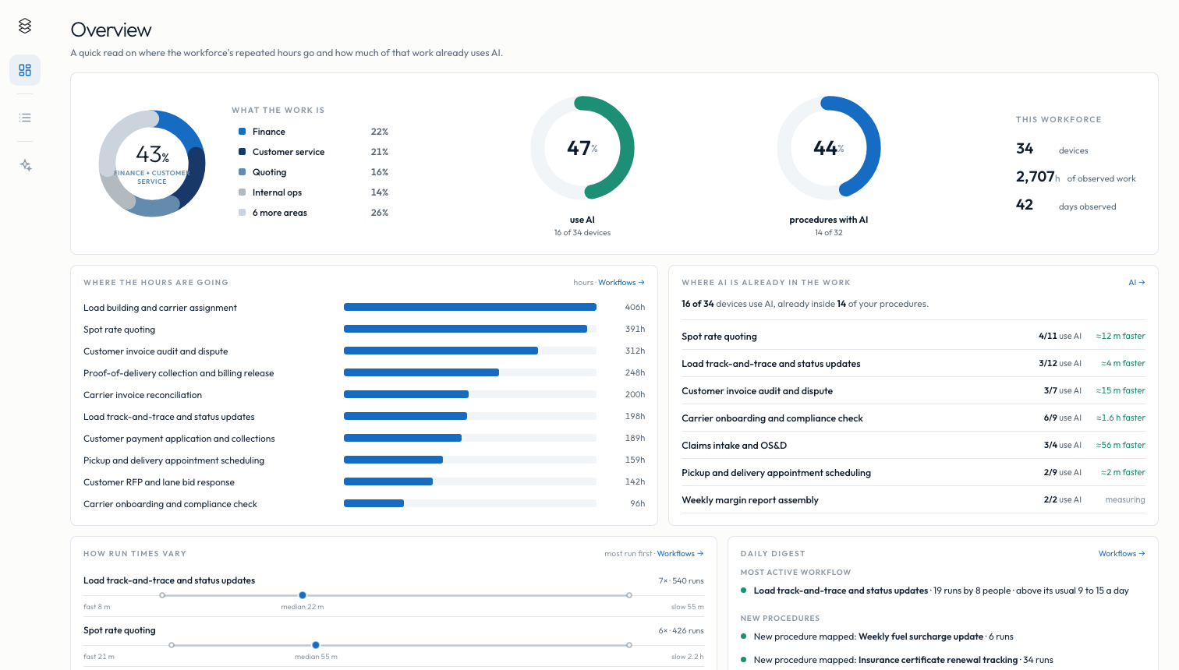Open Spot rate quoting in run times panel

(119, 630)
